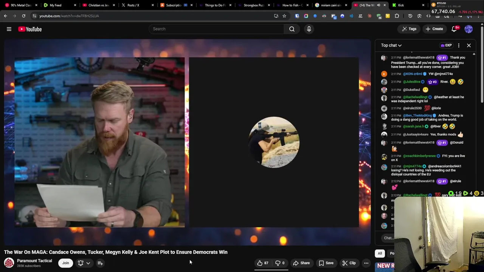Dislike the video with thumbs down
The width and height of the screenshot is (484, 272).
[x=280, y=263]
